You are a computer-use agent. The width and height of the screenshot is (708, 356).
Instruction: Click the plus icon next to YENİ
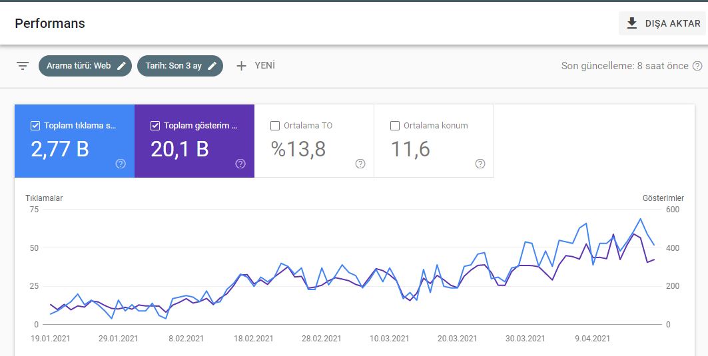[x=242, y=66]
